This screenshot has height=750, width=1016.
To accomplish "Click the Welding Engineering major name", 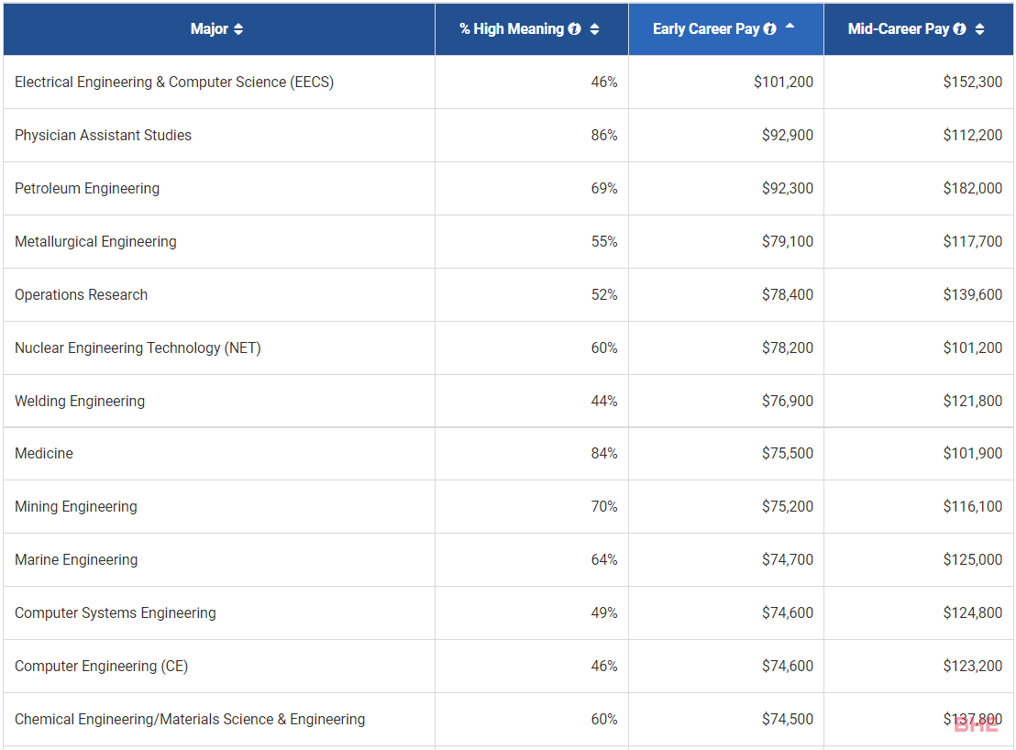I will pos(80,401).
